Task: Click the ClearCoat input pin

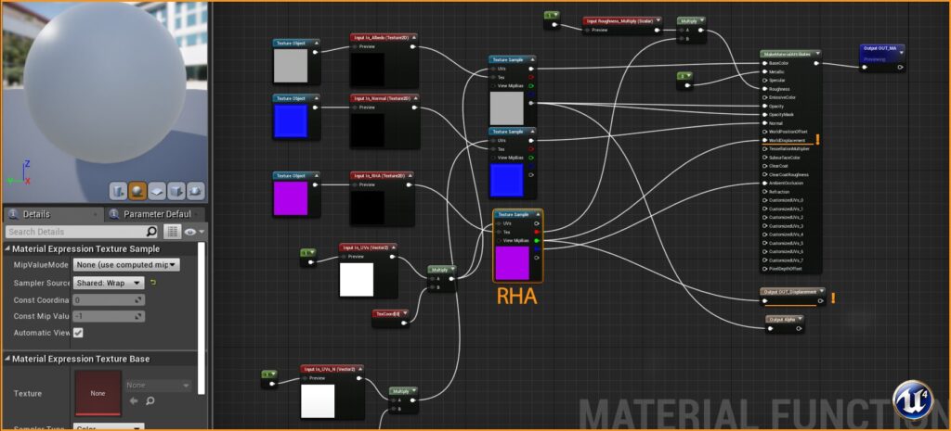Action: [x=764, y=166]
